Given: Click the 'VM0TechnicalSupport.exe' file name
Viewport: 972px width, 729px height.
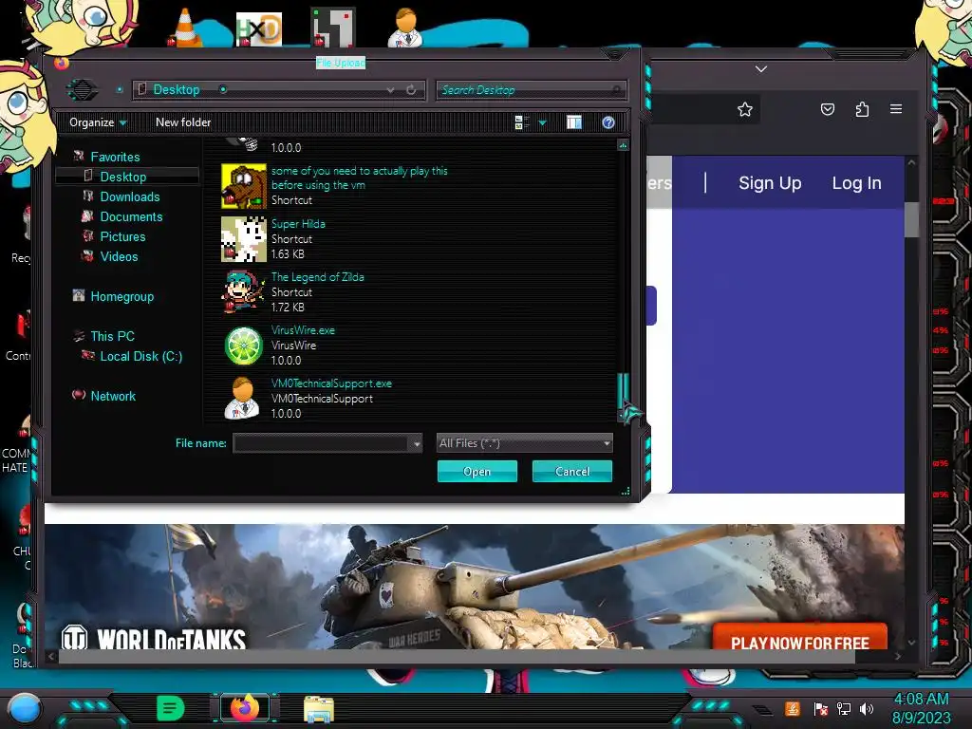Looking at the screenshot, I should coord(331,383).
